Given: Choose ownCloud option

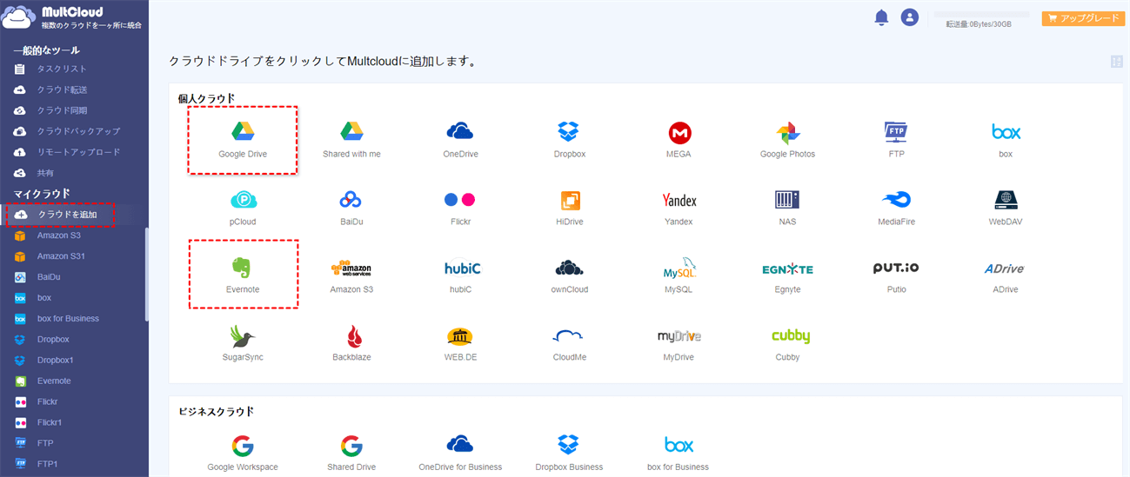Looking at the screenshot, I should 569,275.
